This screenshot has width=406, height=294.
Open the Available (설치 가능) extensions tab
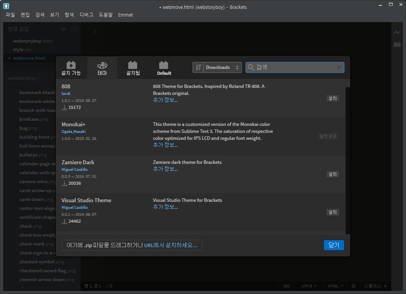coord(71,68)
